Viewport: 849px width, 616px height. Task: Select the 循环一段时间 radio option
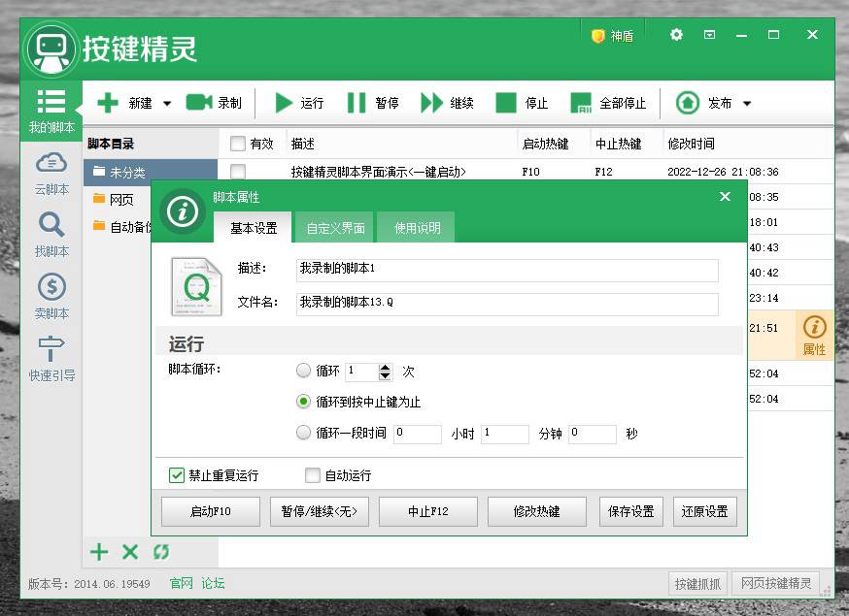(303, 433)
